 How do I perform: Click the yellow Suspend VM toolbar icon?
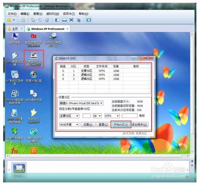(9, 20)
